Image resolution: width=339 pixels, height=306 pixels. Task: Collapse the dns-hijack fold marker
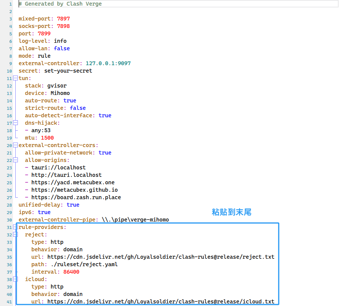click(15, 123)
